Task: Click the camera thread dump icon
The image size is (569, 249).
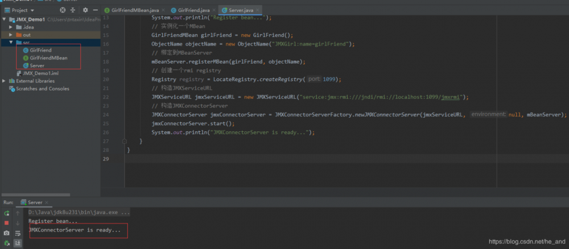Action: tap(6, 234)
